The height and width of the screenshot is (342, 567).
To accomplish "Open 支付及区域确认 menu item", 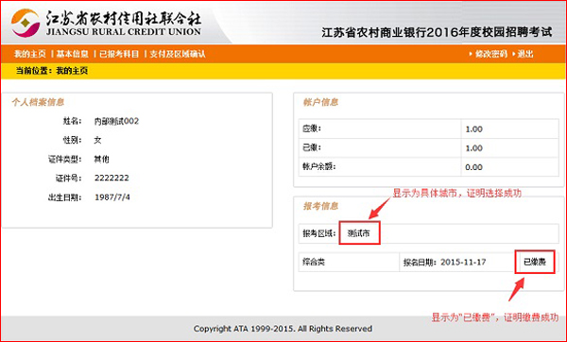I will click(x=178, y=54).
